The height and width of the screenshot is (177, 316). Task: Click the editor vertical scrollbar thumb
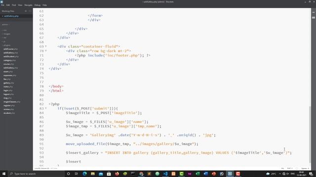[x=310, y=134]
